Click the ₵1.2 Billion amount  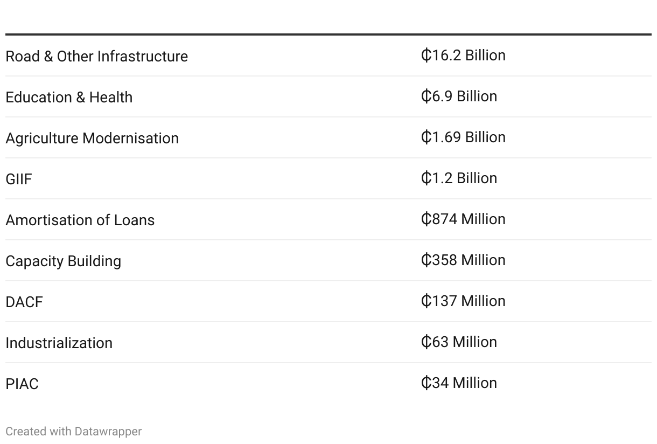coord(459,178)
